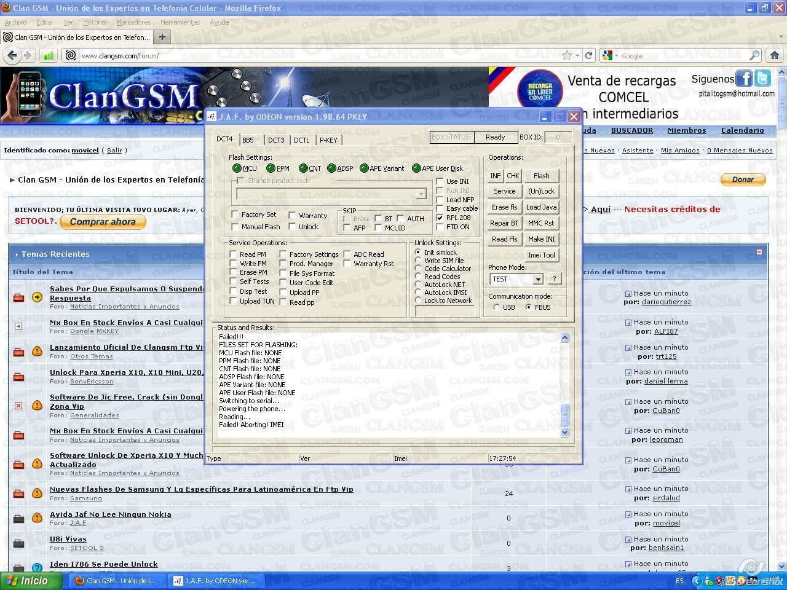Open the Facebook icon next to Siguenos
The width and height of the screenshot is (787, 590).
coord(744,79)
